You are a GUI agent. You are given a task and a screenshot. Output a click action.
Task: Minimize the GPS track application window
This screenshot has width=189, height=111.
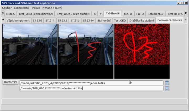(x=178, y=3)
